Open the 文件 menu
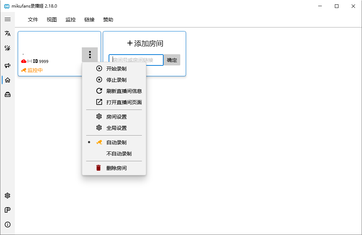 (x=33, y=20)
